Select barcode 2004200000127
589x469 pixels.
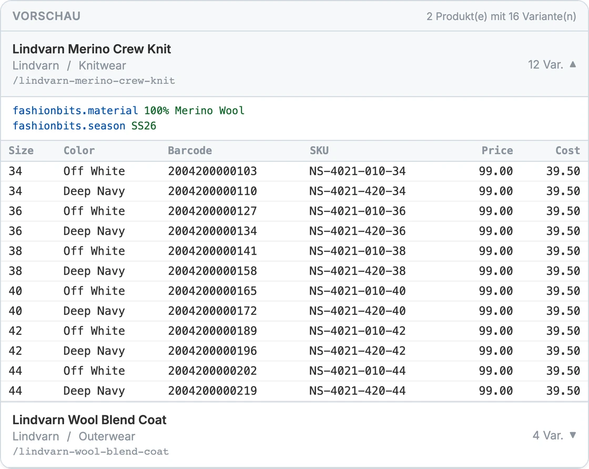pos(212,211)
